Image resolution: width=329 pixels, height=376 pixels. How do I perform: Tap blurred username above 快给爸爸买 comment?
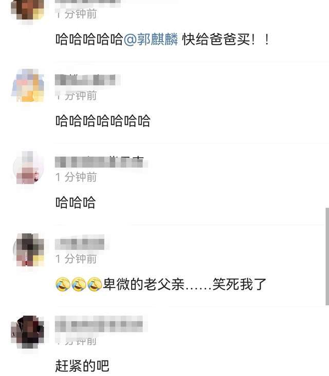click(x=87, y=2)
